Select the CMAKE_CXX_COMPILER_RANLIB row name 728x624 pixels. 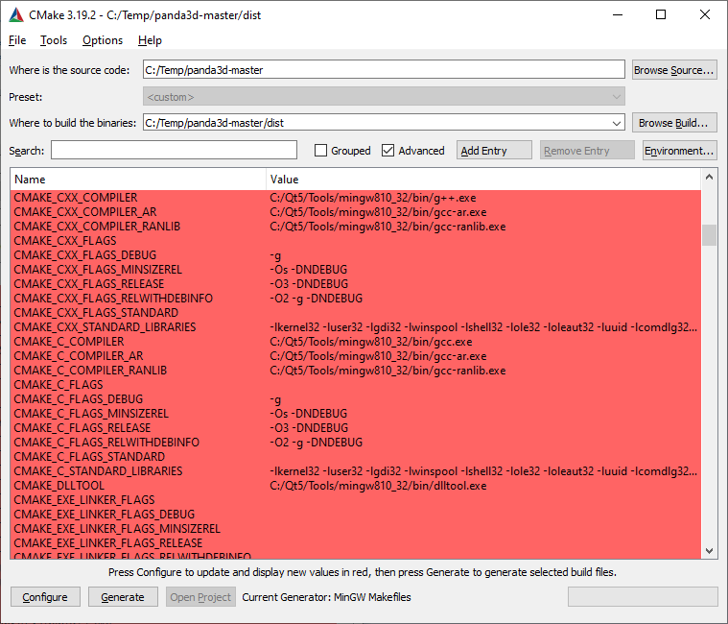pos(97,227)
